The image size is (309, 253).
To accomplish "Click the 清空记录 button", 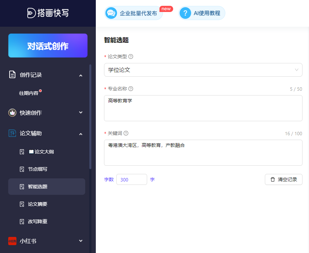I will [283, 179].
